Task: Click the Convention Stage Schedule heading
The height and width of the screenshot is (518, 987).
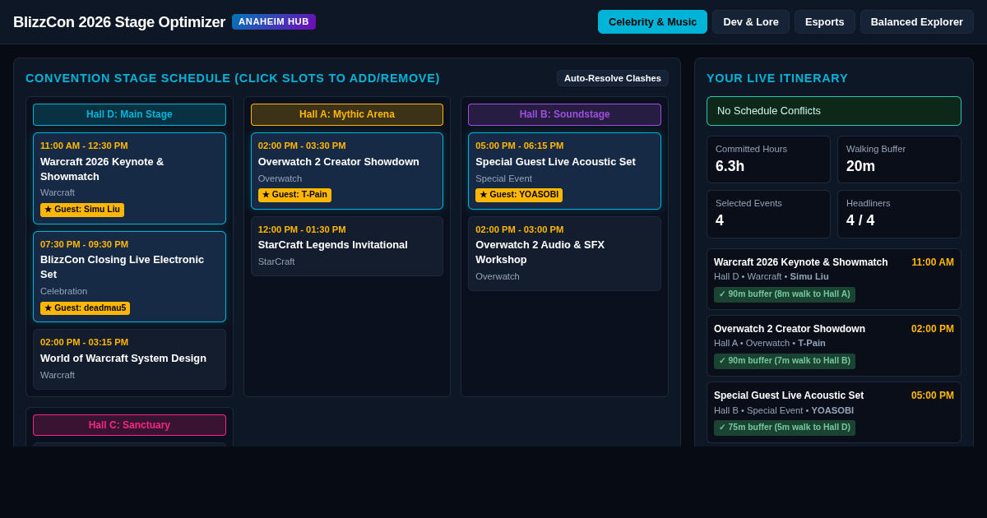Action: click(x=233, y=78)
